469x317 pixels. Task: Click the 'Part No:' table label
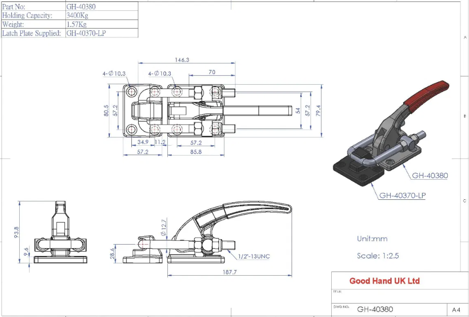point(14,6)
